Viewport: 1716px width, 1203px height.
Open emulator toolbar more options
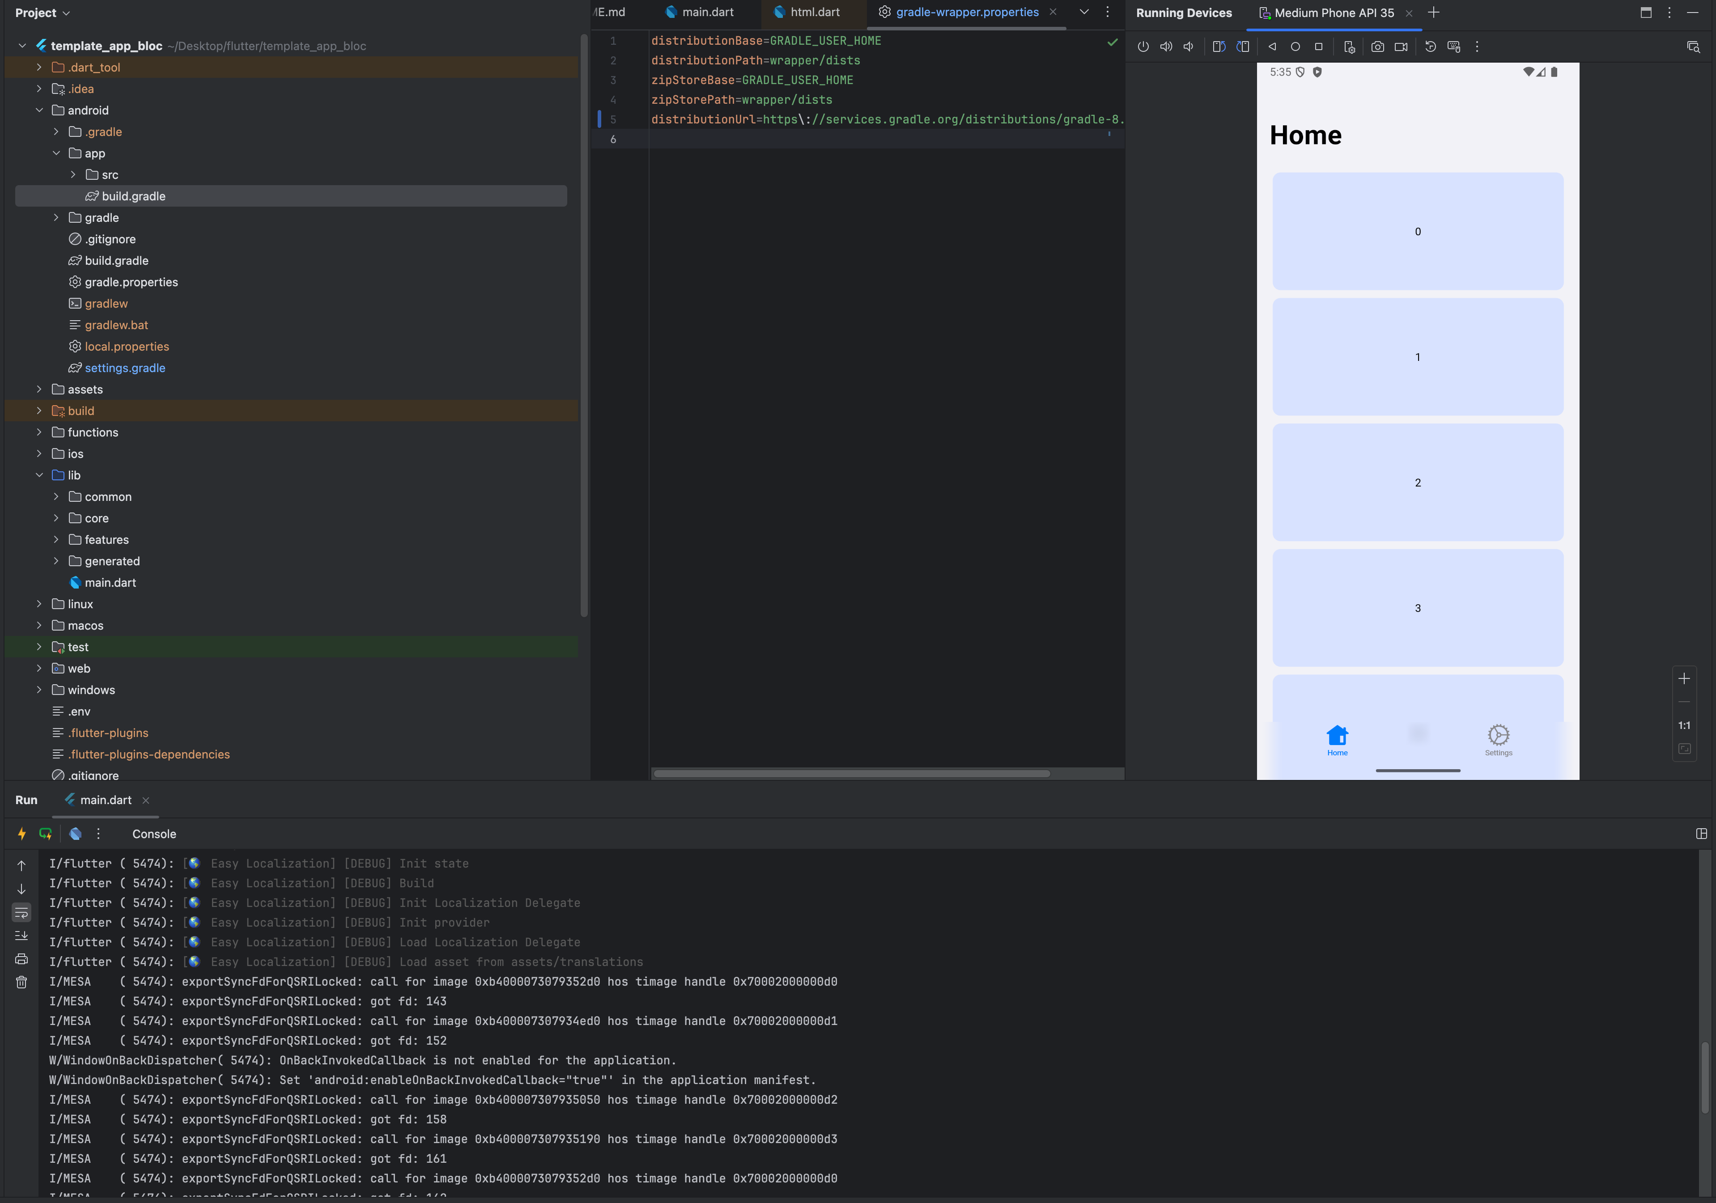(x=1477, y=47)
